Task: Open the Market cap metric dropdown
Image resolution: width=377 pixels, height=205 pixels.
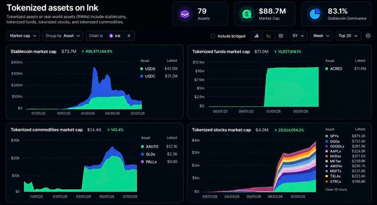Action: (x=23, y=36)
